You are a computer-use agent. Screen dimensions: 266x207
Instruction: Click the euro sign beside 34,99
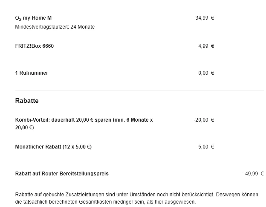[x=212, y=18]
